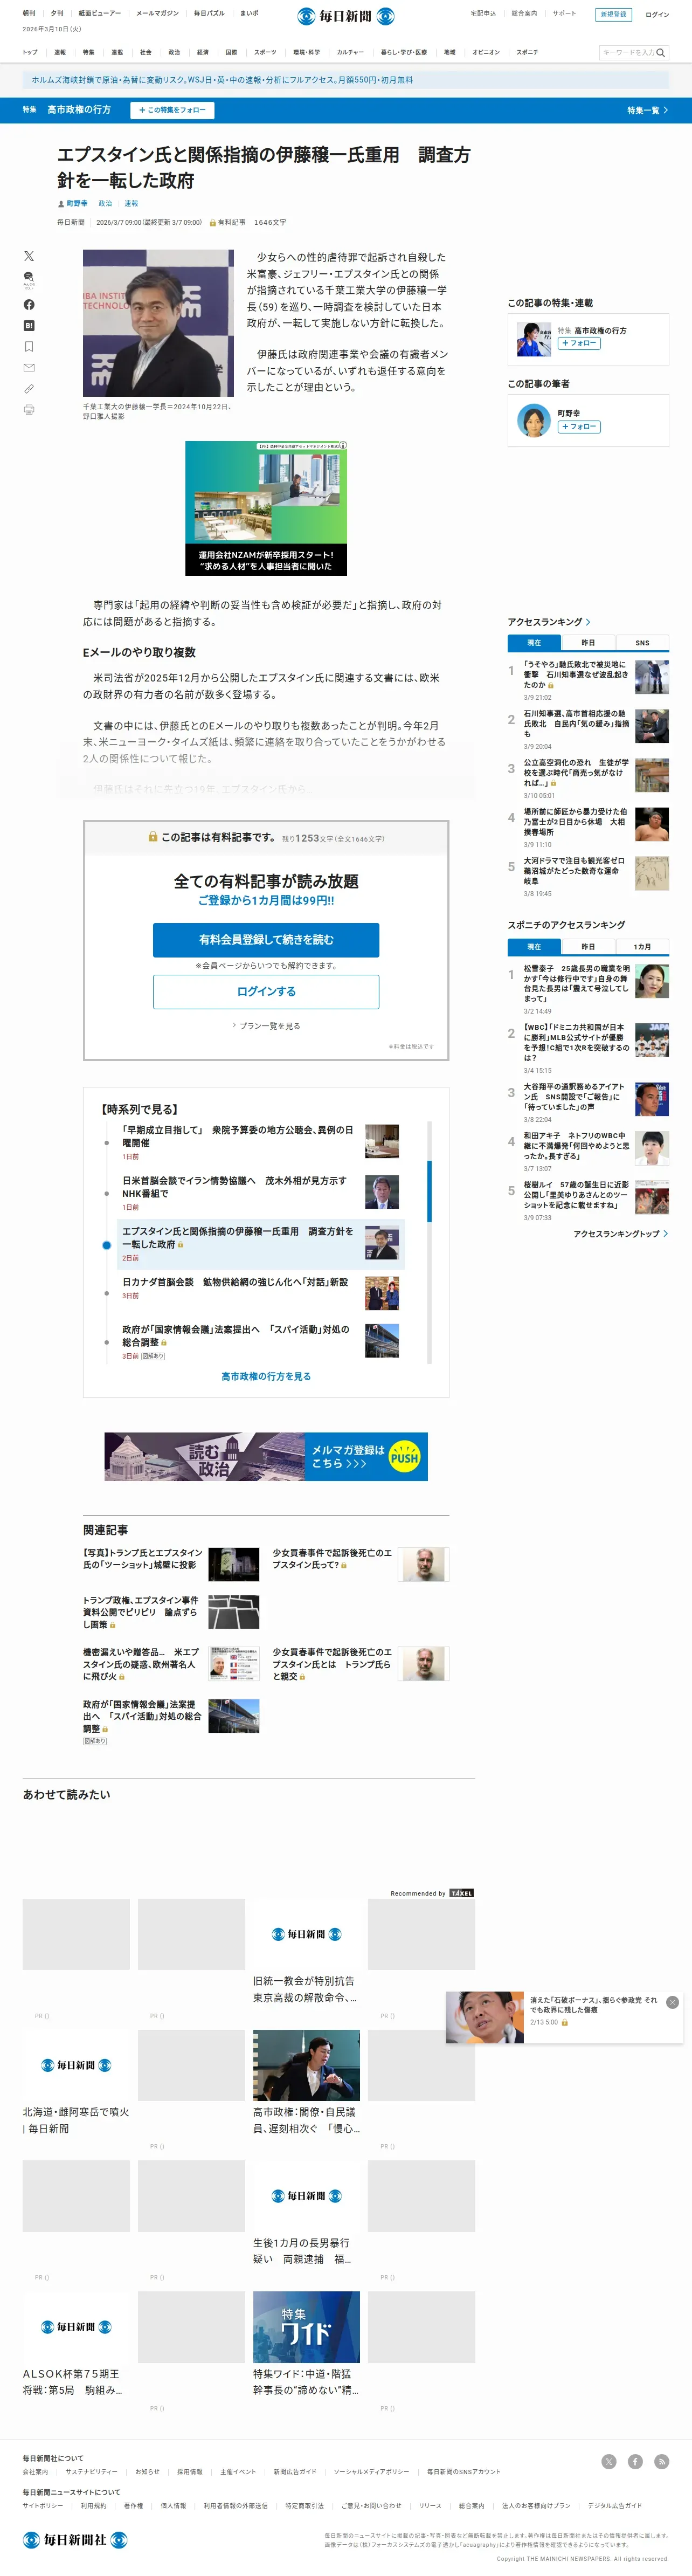Share the article on X

[x=28, y=256]
